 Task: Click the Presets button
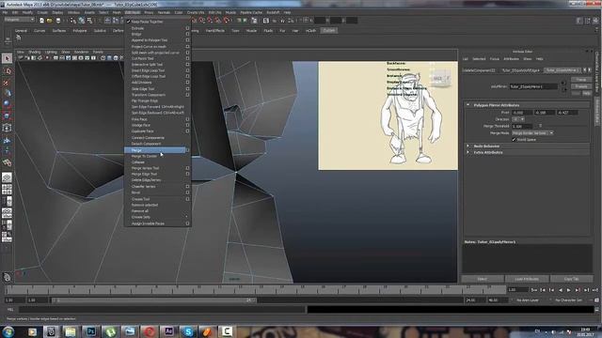tap(581, 86)
